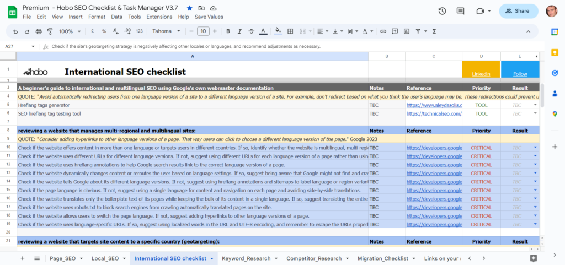This screenshot has height=265, width=565.
Task: Open vertical align dropdown
Action: coord(338,31)
